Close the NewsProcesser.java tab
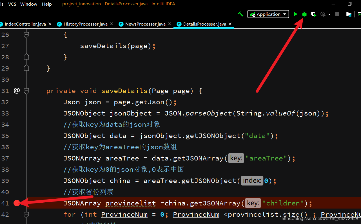The image size is (361, 224). coord(170,24)
